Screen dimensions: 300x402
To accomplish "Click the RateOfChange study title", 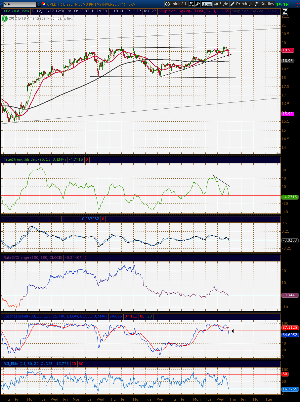I will (32, 258).
